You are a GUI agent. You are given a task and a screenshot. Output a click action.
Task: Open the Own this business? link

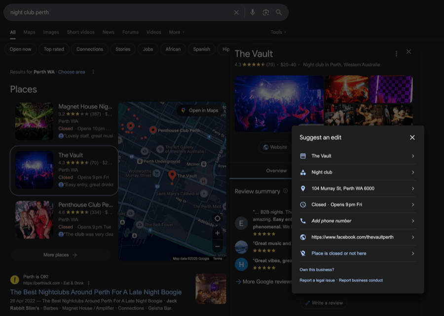click(x=317, y=270)
